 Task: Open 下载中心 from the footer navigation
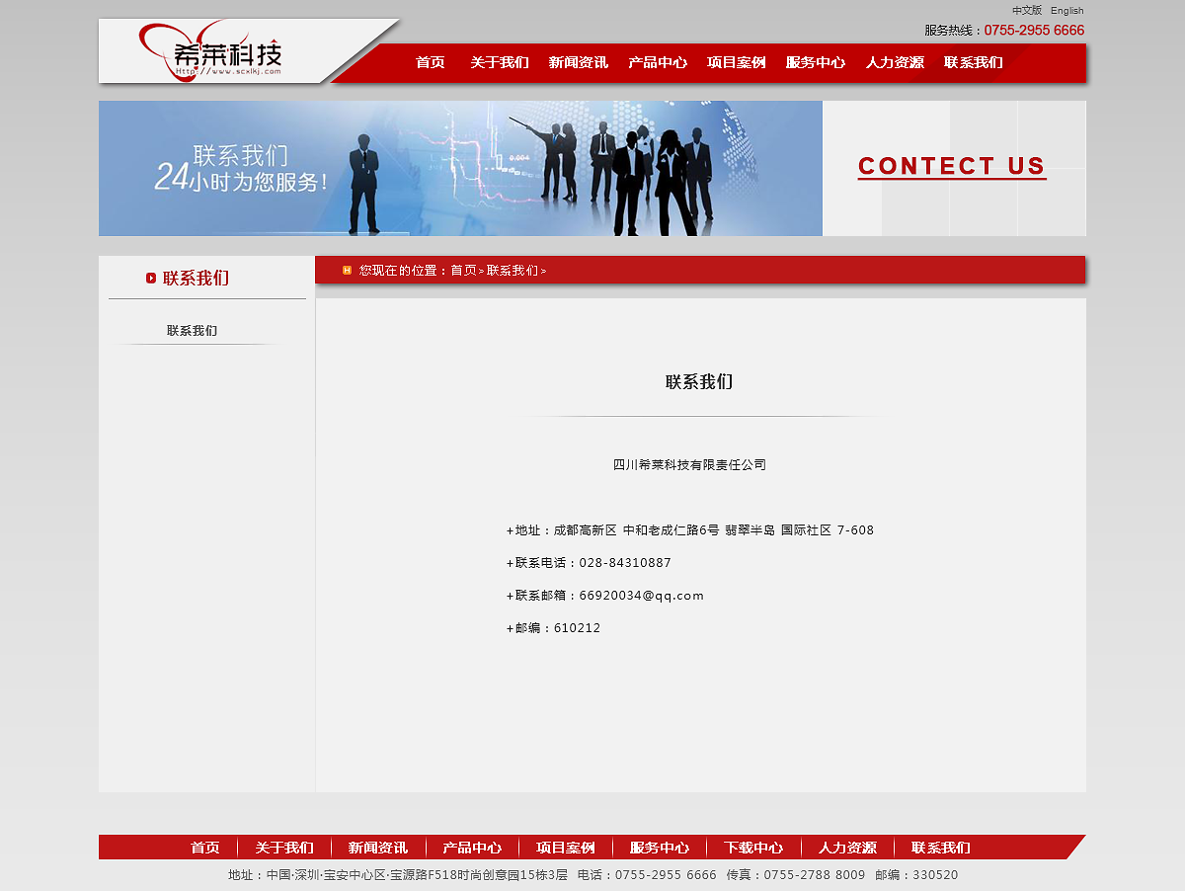point(752,847)
